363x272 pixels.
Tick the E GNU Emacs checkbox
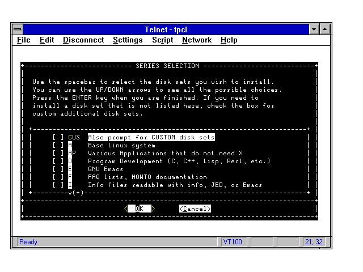[x=58, y=169]
